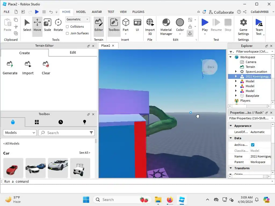This screenshot has height=206, width=275.
Task: Select the Terrain item in Explorer
Action: pos(250,67)
